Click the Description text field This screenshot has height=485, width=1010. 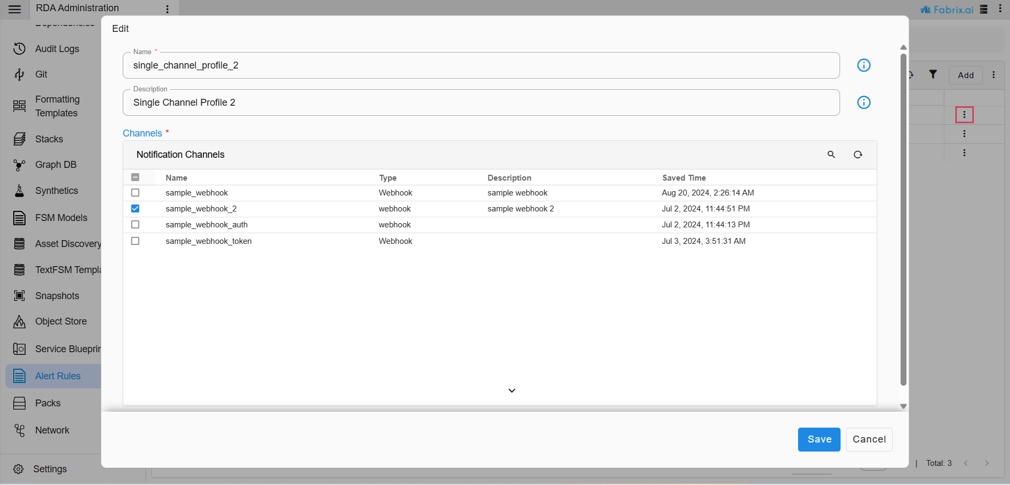(481, 103)
